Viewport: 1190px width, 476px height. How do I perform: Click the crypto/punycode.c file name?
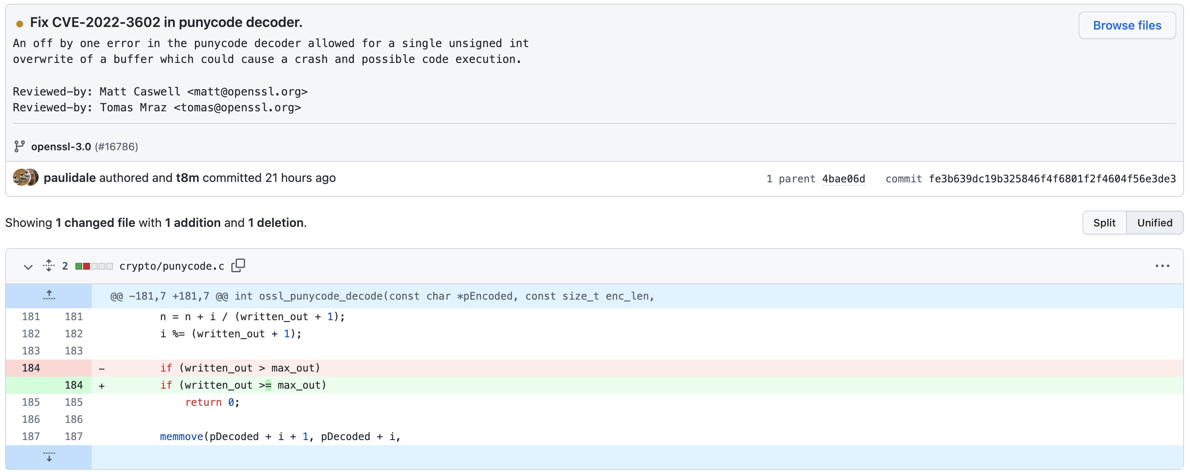(171, 266)
